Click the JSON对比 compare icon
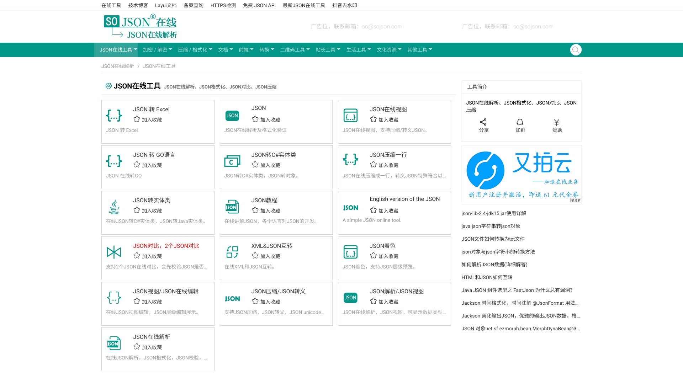683x384 pixels. tap(114, 252)
